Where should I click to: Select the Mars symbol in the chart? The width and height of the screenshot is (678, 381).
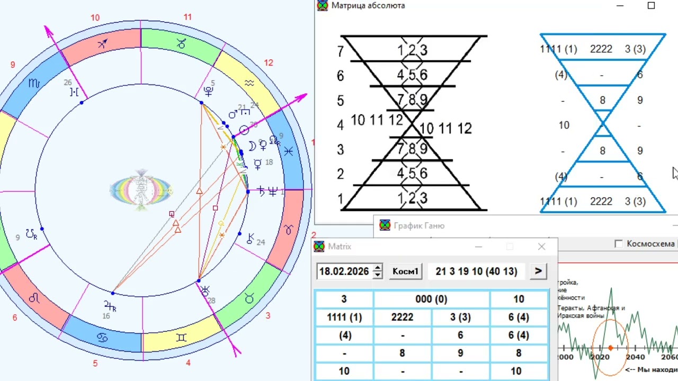coord(233,114)
